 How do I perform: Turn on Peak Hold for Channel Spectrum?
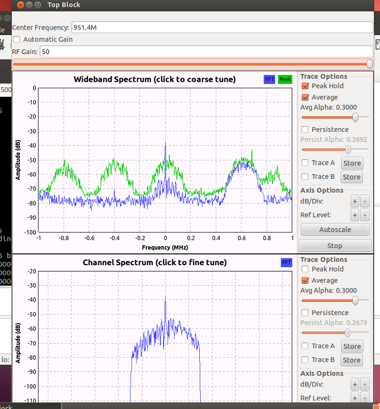(x=305, y=269)
